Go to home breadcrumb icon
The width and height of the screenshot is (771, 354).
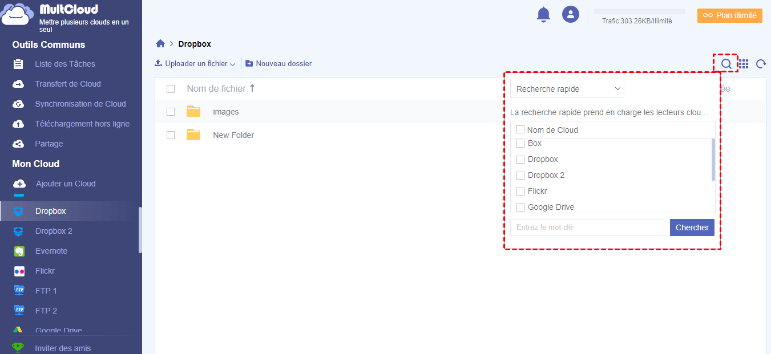[x=160, y=44]
